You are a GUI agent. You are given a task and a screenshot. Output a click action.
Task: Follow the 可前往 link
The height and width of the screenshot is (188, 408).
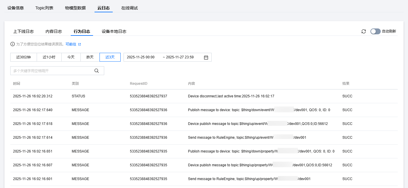[x=71, y=44]
